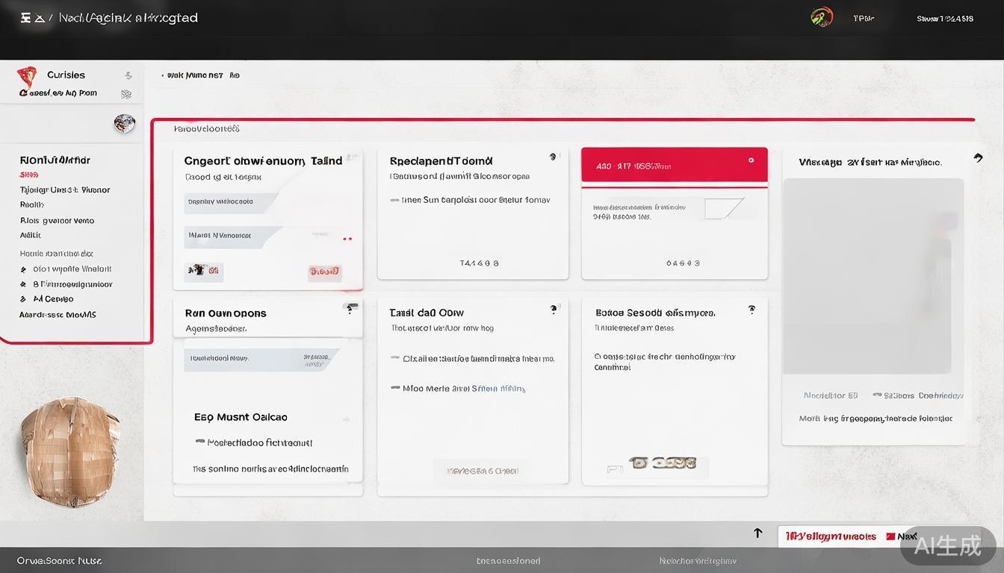Toggle the corner control on the Ran Oum opons card

350,308
